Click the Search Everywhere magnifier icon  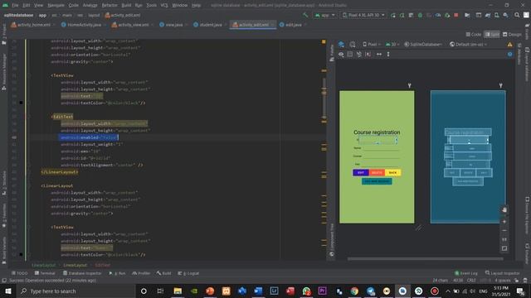point(517,15)
